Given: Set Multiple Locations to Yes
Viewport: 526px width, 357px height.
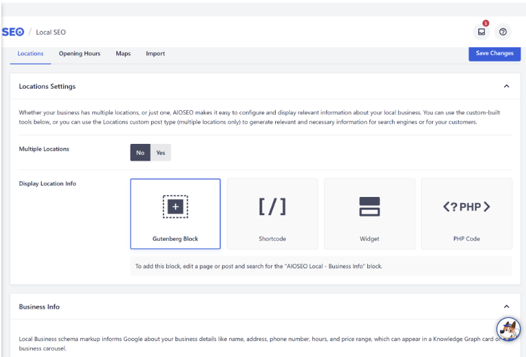Looking at the screenshot, I should click(x=161, y=153).
